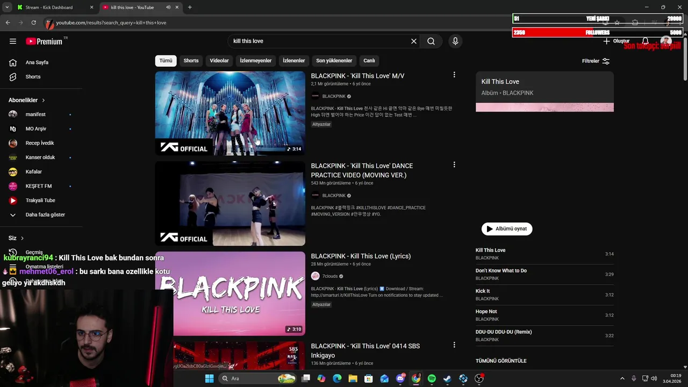Expand the Siz section chevron
Image resolution: width=688 pixels, height=387 pixels.
click(x=22, y=238)
